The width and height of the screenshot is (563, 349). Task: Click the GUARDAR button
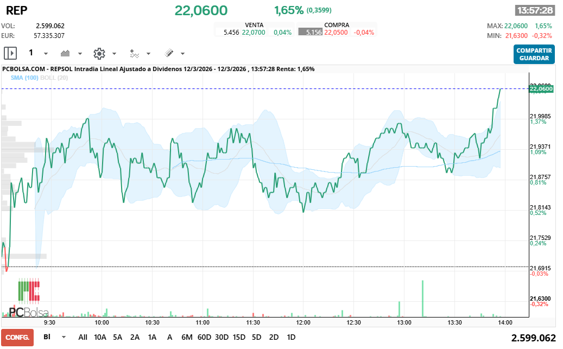coord(534,58)
